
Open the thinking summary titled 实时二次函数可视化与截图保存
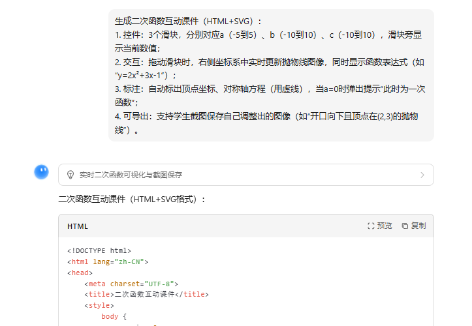pyautogui.click(x=131, y=175)
